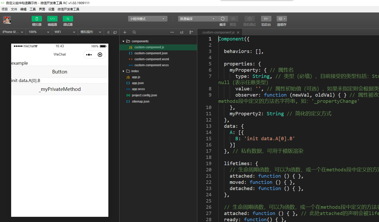Click the string 'init data.A[0].B' in code
Image resolution: width=379 pixels, height=222 pixels.
[x=270, y=139]
